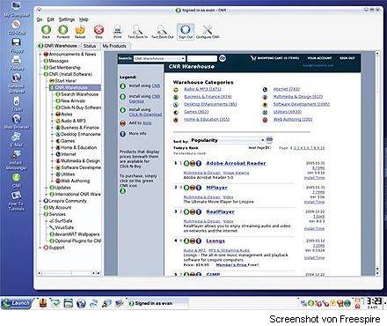387x326 pixels.
Task: Click the Sign Out toolbar icon
Action: click(x=186, y=30)
